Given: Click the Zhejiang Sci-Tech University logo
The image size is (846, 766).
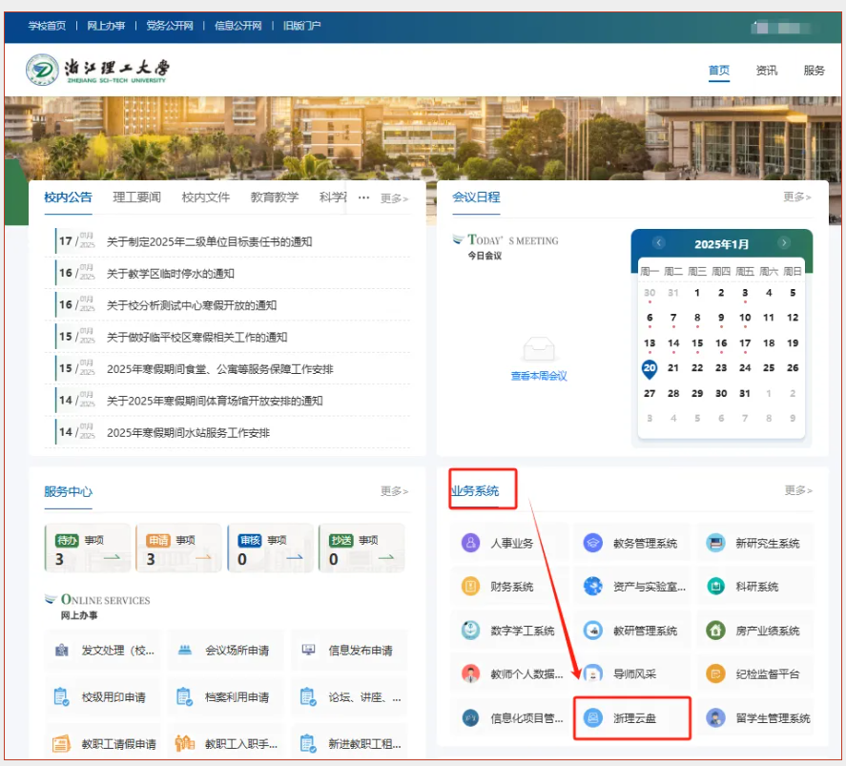Looking at the screenshot, I should click(98, 70).
